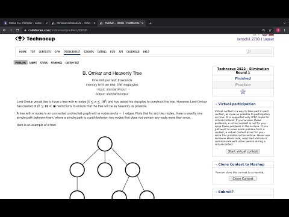Expand the tab search chevron
This screenshot has height=217, width=289.
pos(284,23)
